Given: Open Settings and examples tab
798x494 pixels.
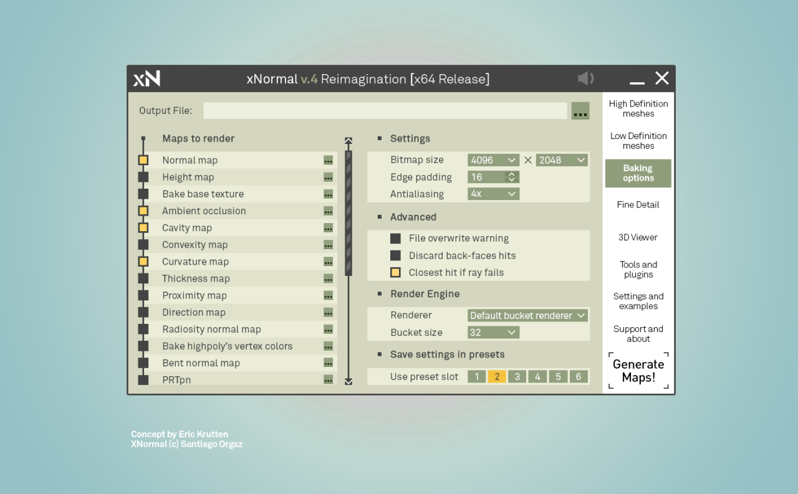Looking at the screenshot, I should tap(638, 302).
